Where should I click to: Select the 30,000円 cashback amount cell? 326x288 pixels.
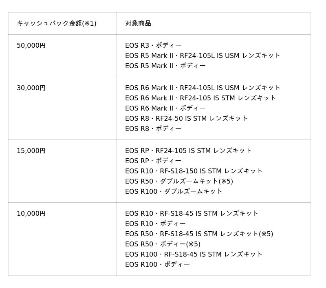[31, 88]
